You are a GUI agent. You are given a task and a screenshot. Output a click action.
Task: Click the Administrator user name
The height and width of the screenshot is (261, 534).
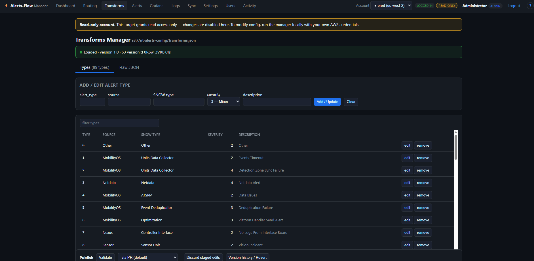[x=474, y=6]
